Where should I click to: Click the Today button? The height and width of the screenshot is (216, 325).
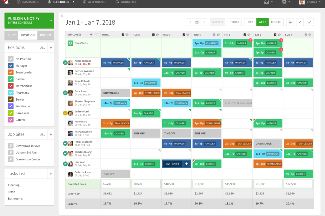pyautogui.click(x=235, y=22)
